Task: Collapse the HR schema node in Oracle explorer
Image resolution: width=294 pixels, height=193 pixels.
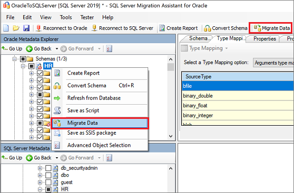Action: point(23,66)
